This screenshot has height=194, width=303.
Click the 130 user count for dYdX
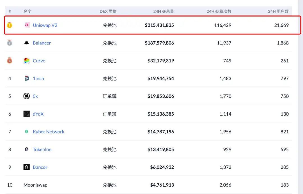pos(285,114)
